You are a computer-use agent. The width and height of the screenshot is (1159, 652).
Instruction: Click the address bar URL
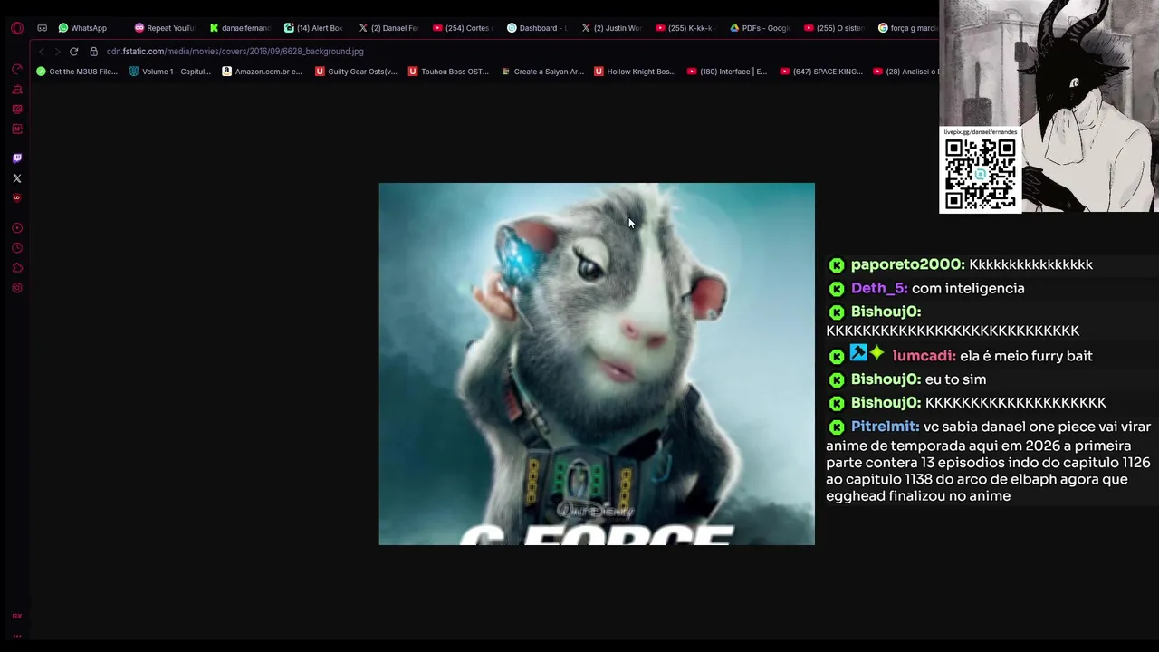(x=235, y=52)
